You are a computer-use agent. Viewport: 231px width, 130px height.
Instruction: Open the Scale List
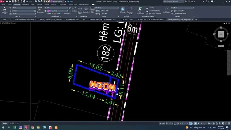click(x=150, y=8)
